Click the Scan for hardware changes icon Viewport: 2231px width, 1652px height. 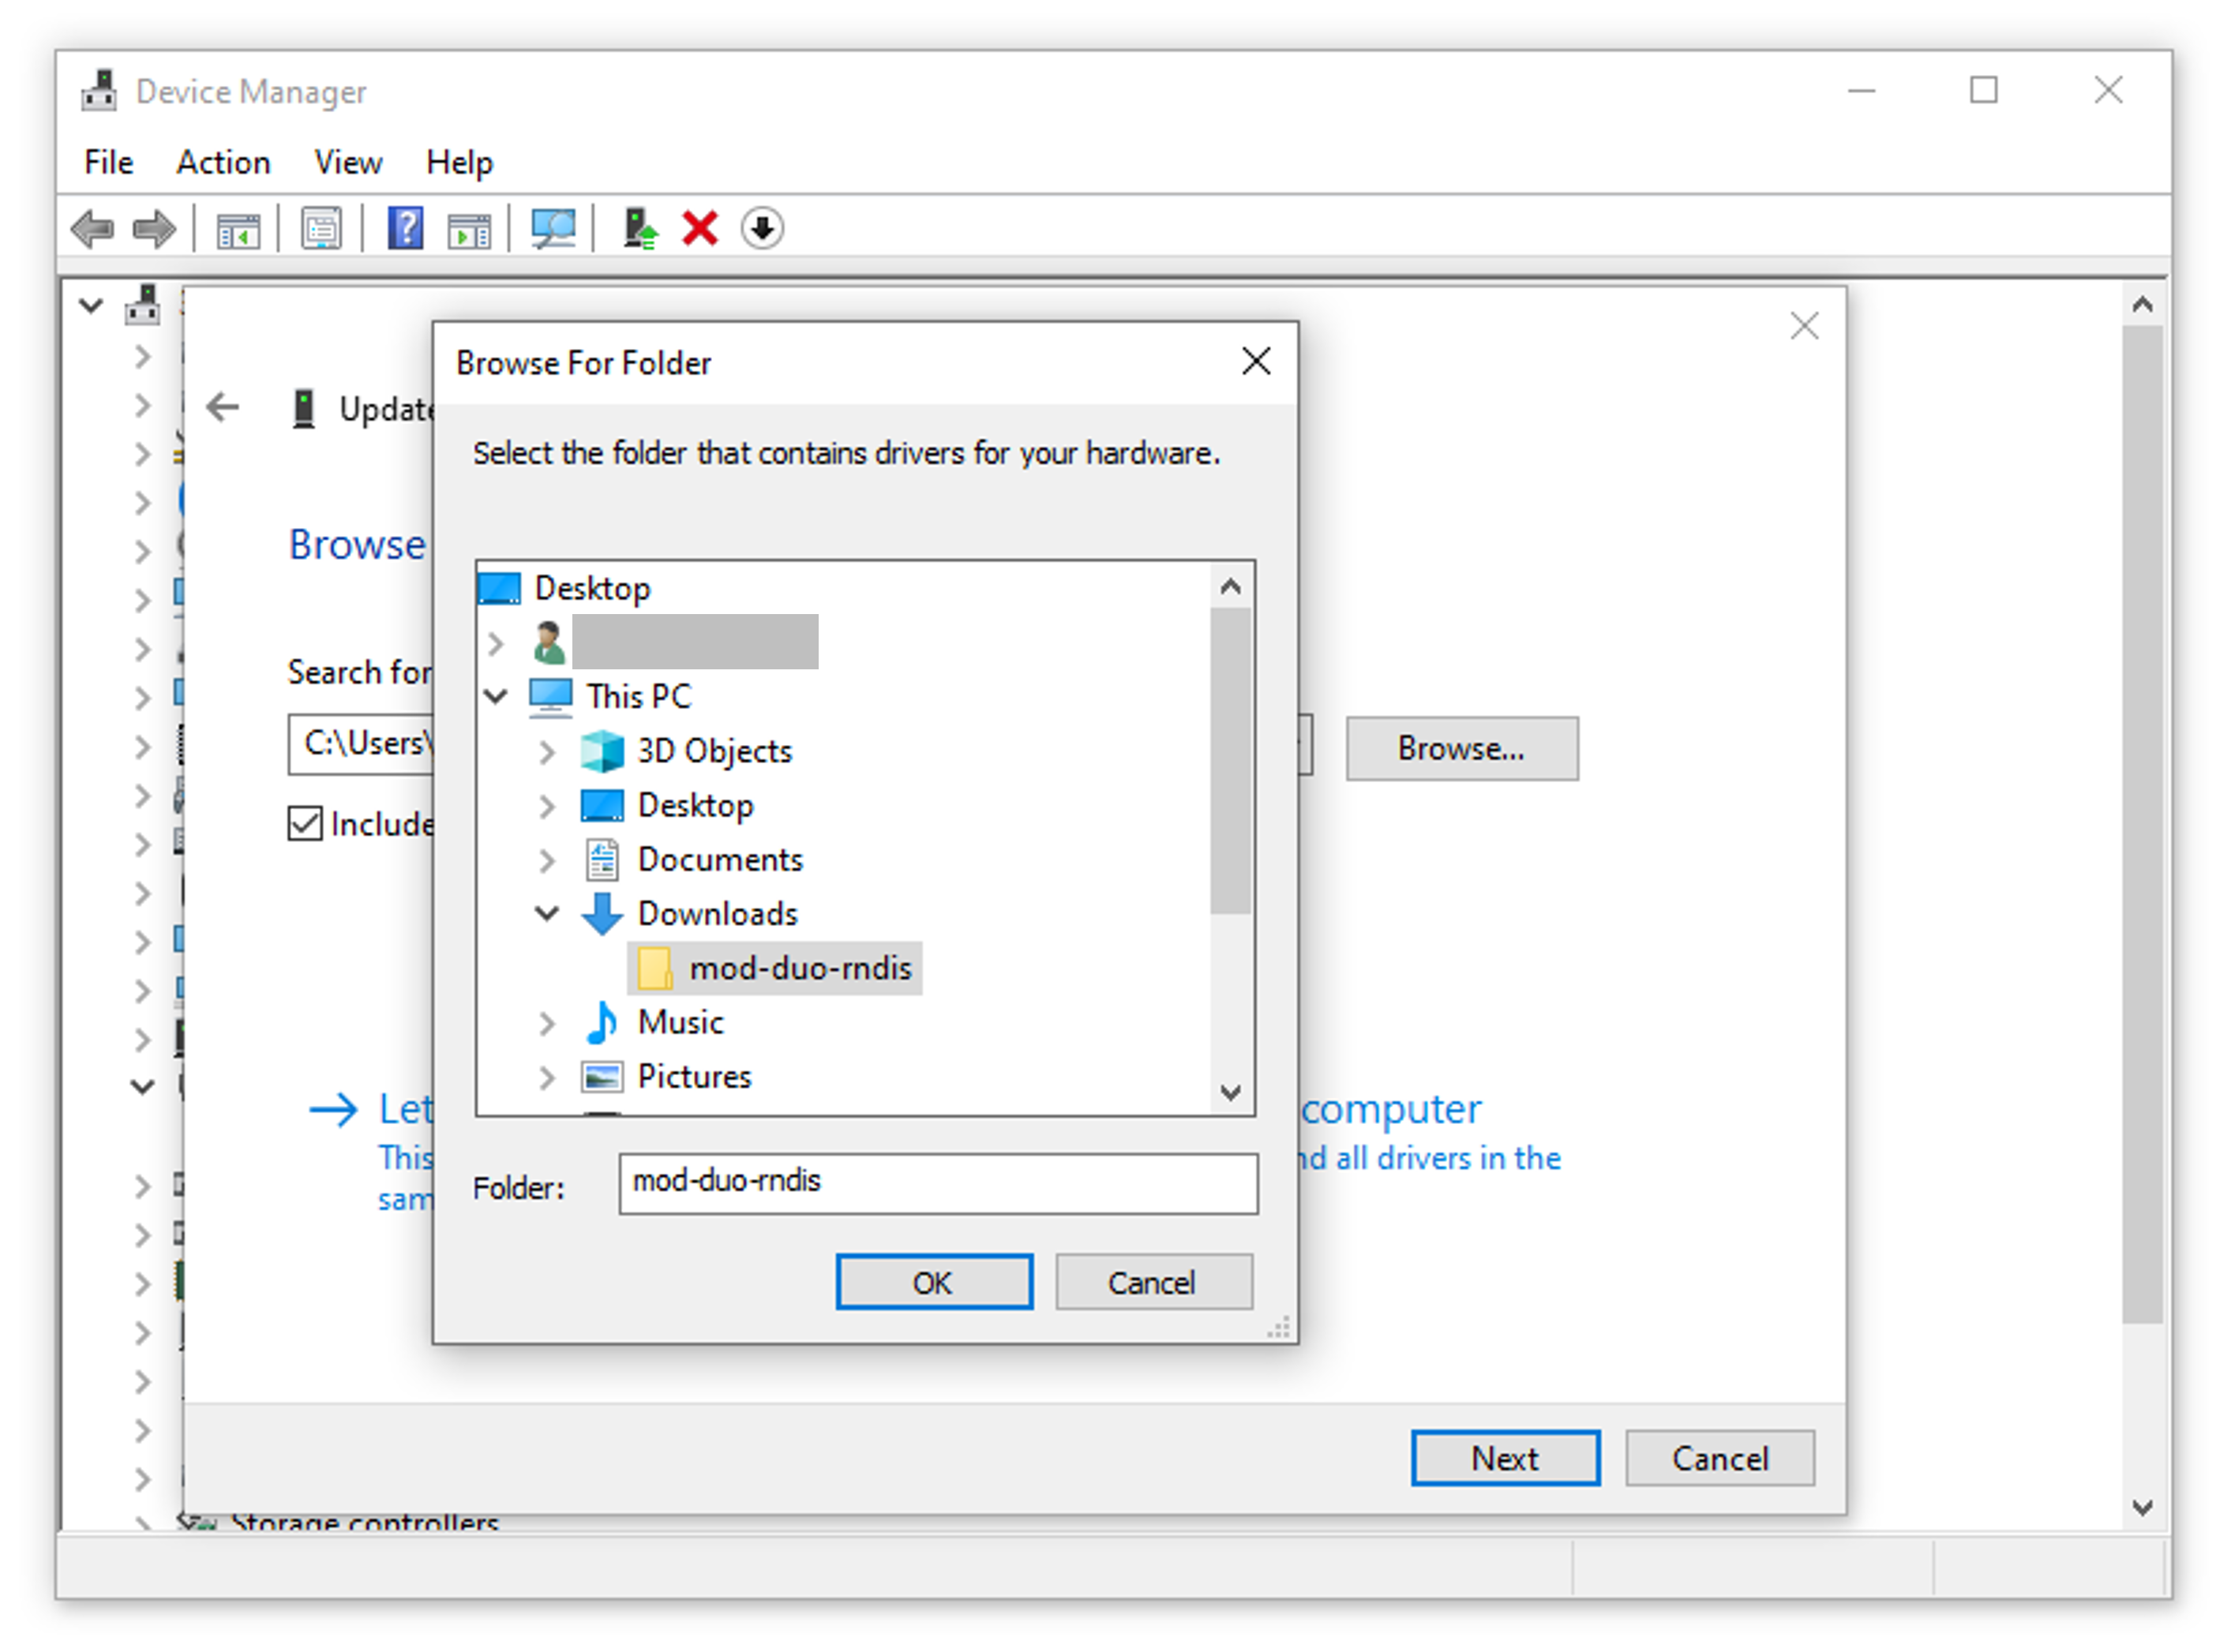pyautogui.click(x=553, y=228)
